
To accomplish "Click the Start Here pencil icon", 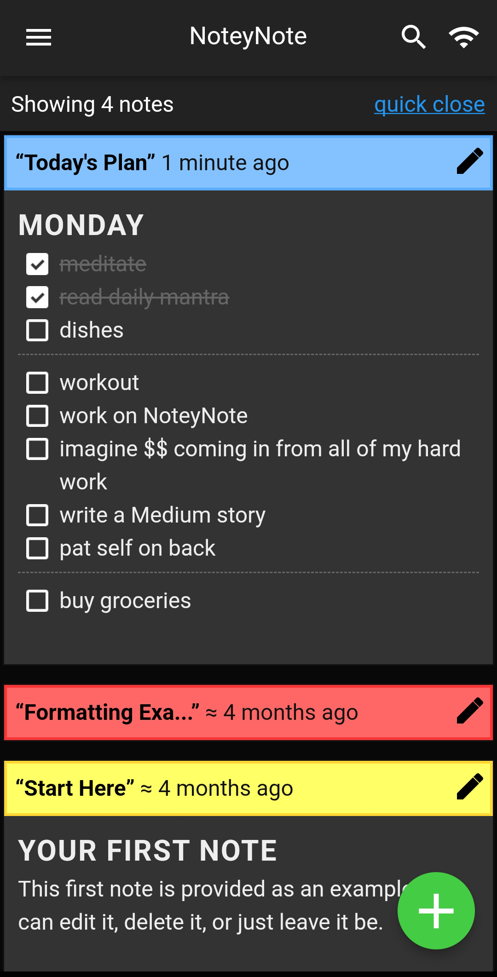I will click(x=469, y=787).
